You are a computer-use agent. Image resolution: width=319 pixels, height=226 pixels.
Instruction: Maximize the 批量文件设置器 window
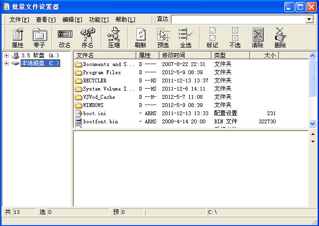[300, 7]
